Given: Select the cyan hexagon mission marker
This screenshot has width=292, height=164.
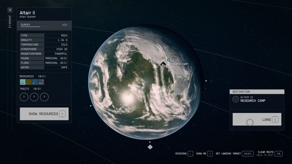Looking at the screenshot, I should coord(168,60).
